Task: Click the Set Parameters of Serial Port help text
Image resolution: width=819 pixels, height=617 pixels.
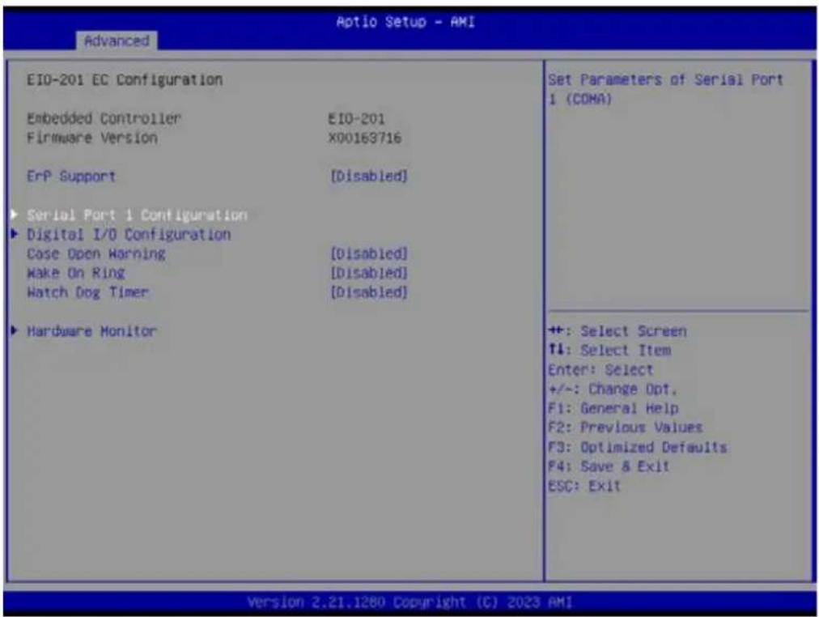Action: (x=665, y=89)
